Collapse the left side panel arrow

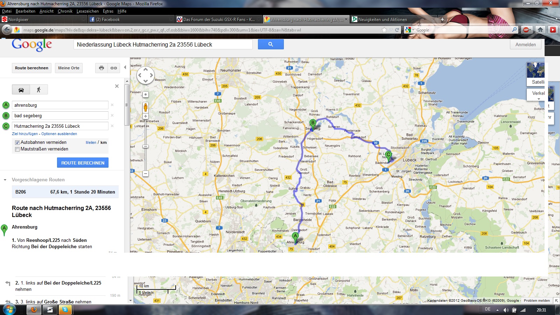coord(125,68)
